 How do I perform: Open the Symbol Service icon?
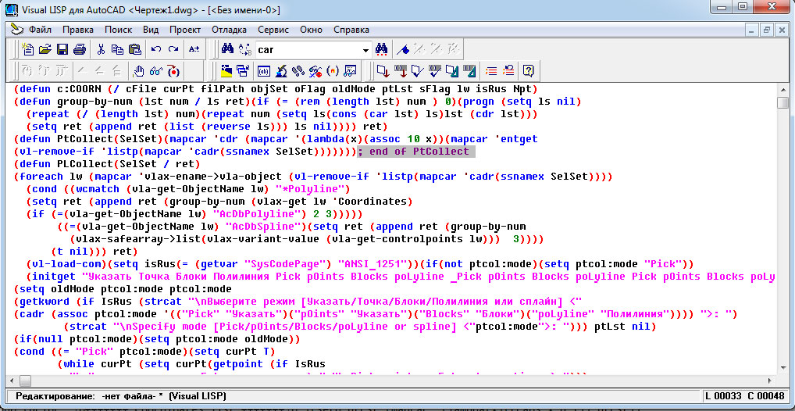coord(316,70)
